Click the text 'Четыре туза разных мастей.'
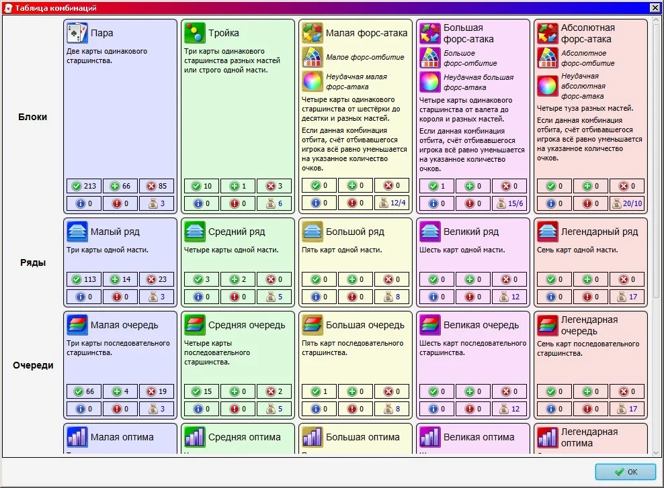The image size is (664, 488). tap(585, 108)
